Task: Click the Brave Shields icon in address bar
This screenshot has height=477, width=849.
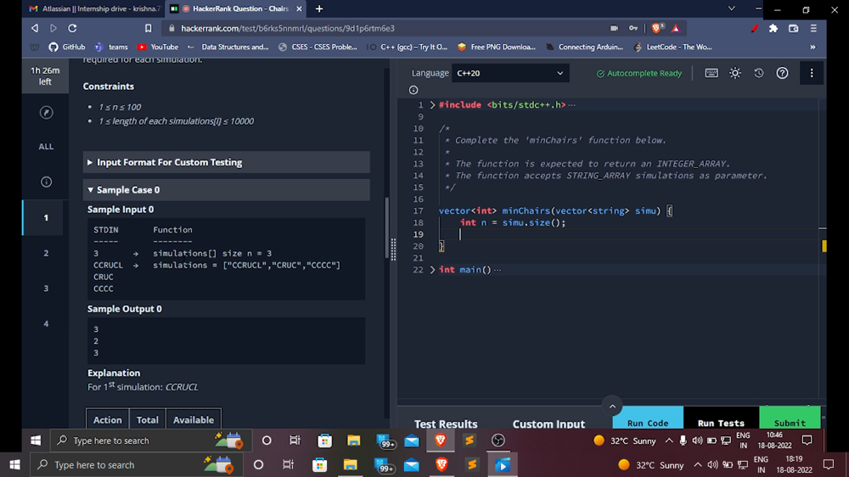Action: [x=657, y=28]
